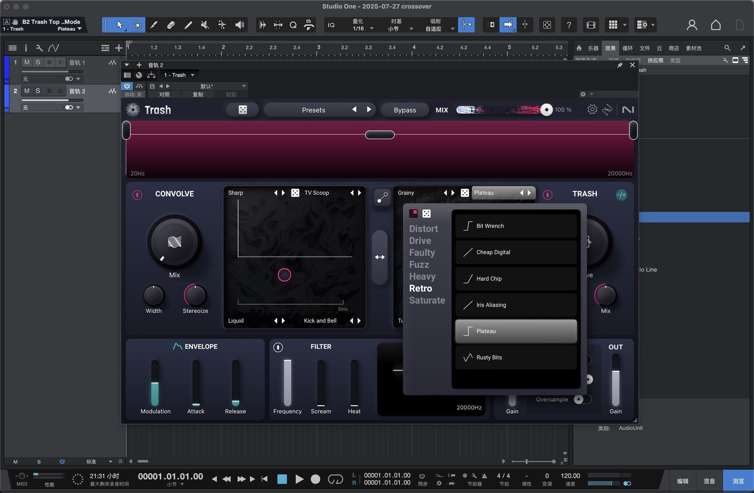Click the 对照 compare button

click(164, 94)
